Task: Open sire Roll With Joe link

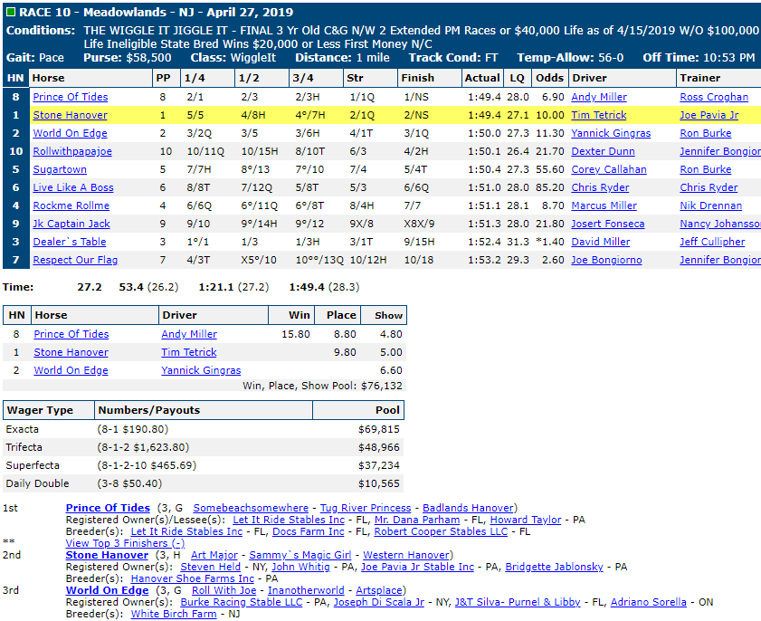Action: 224,590
